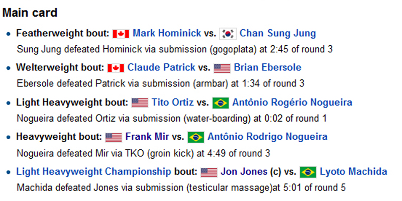Open the Chan Sung Jung link
Viewport: 402px width, 201px height.
click(278, 34)
